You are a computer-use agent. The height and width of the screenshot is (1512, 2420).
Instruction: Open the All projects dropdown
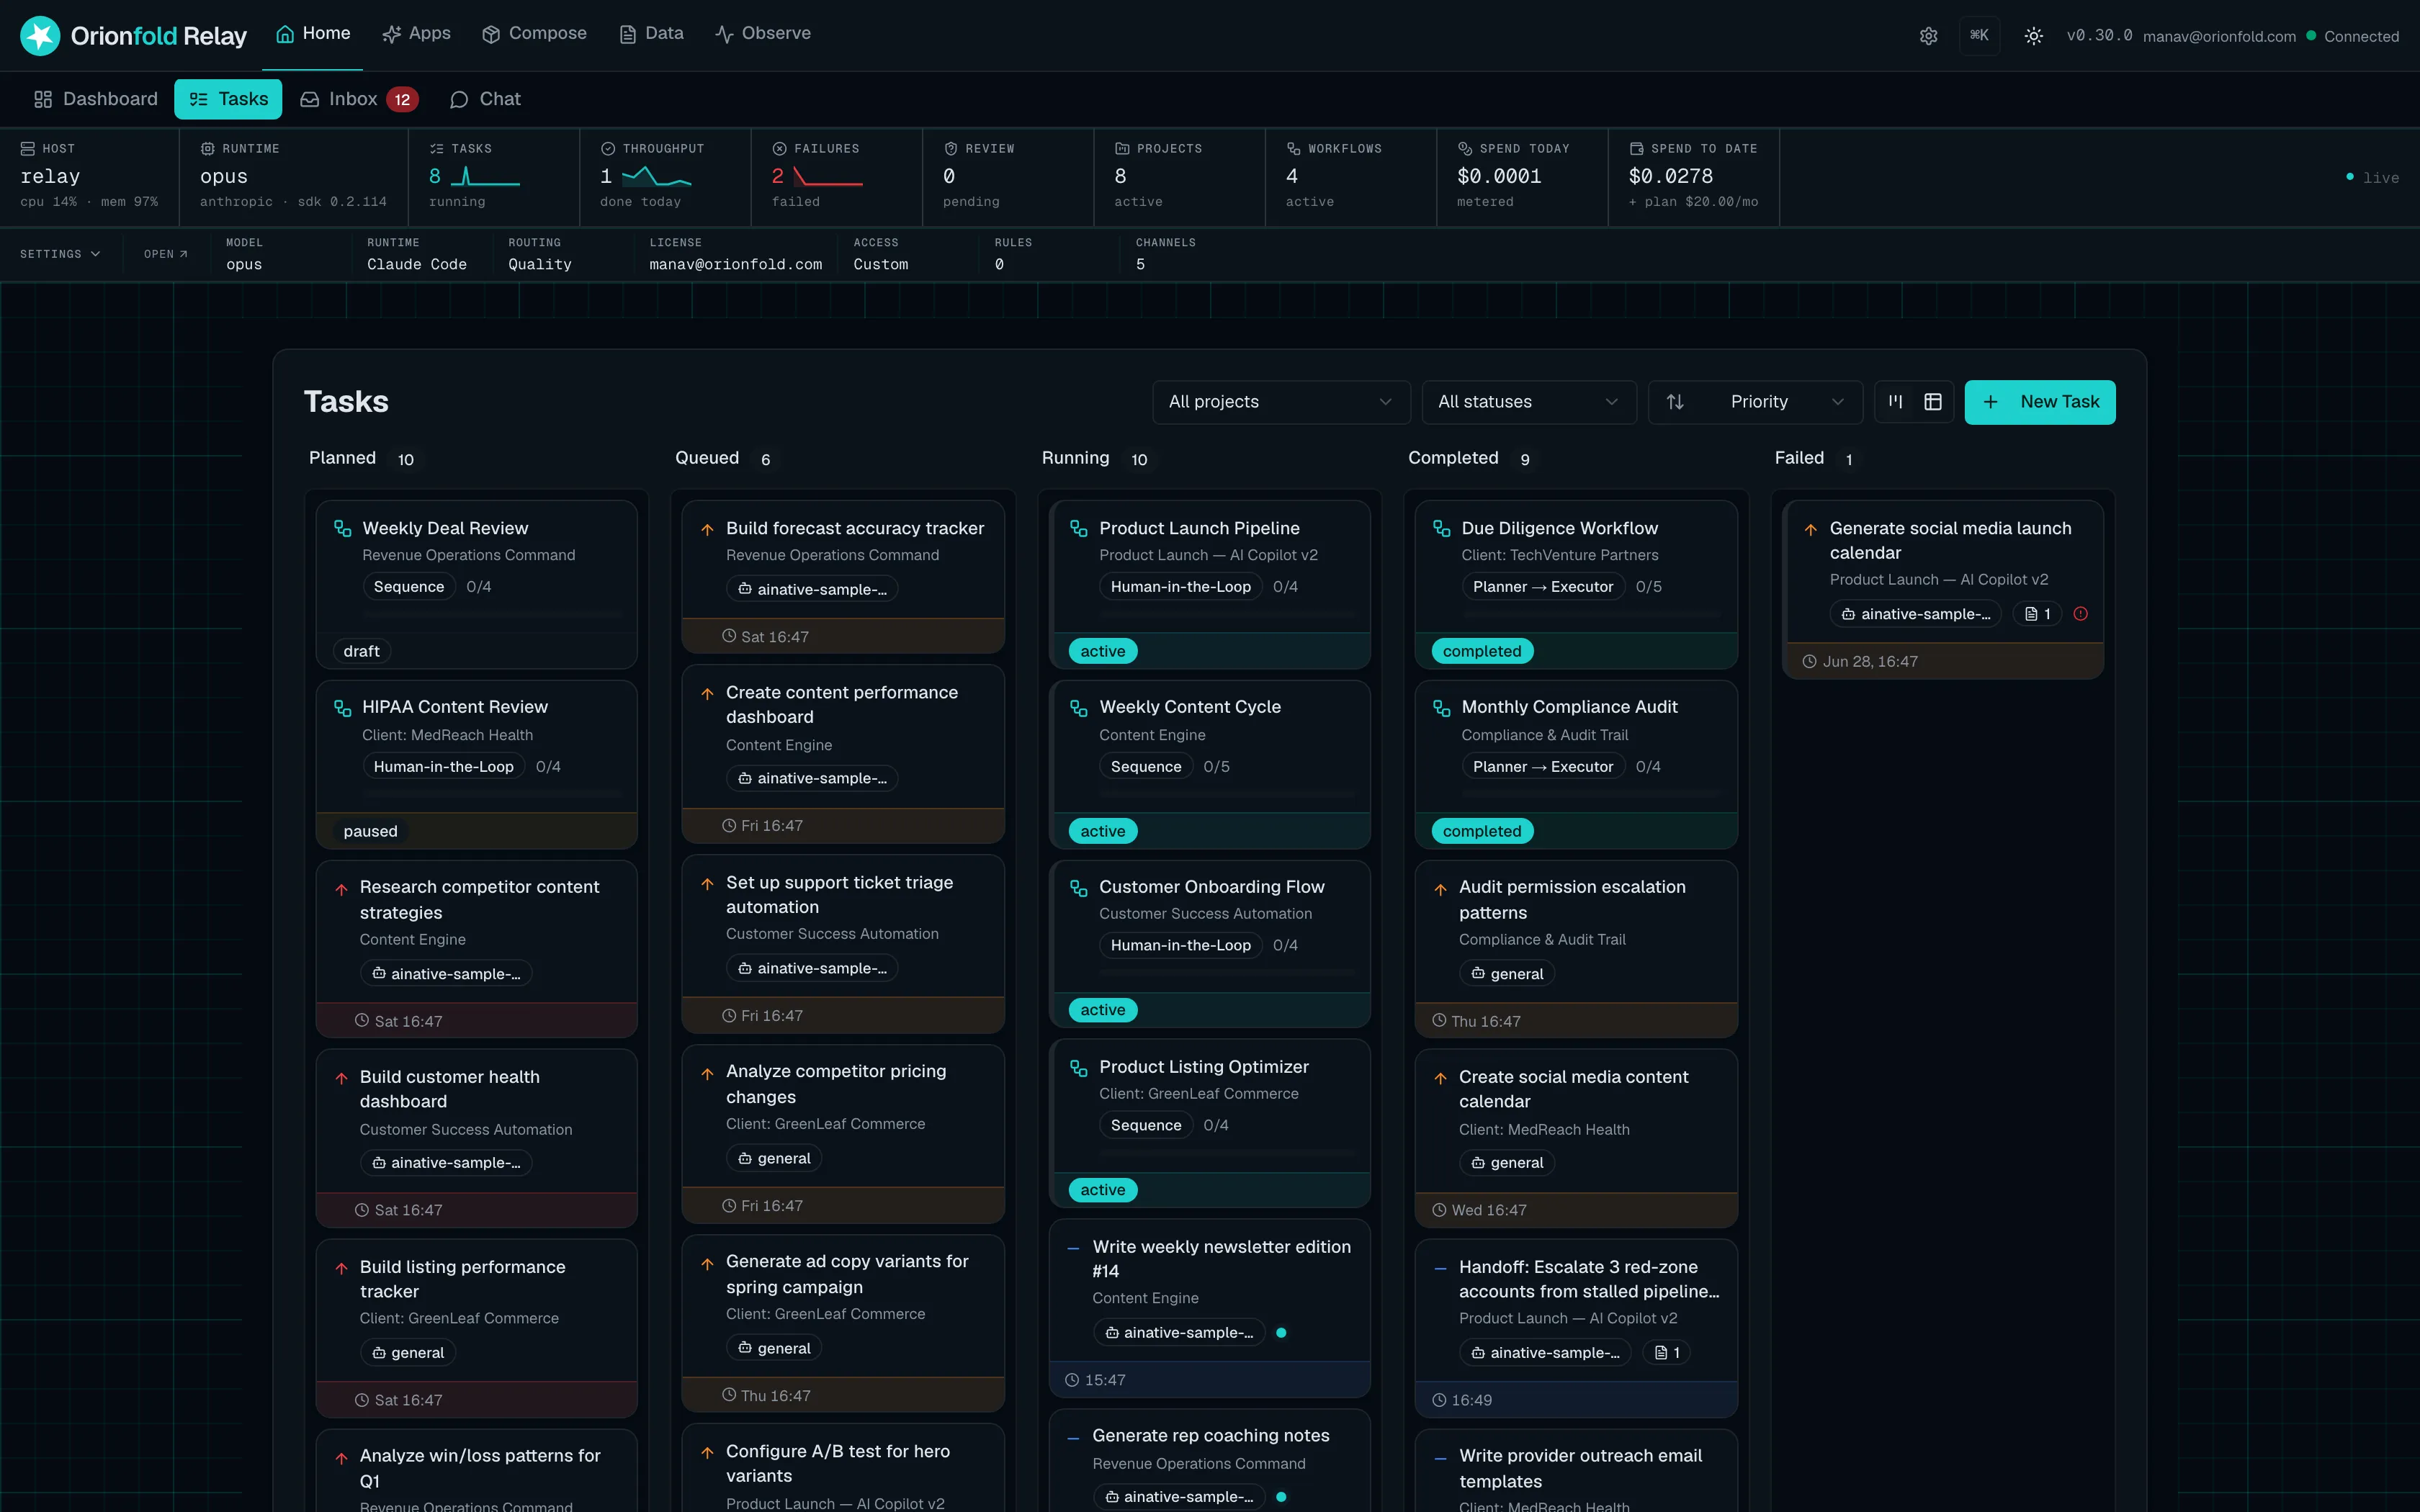(x=1281, y=402)
